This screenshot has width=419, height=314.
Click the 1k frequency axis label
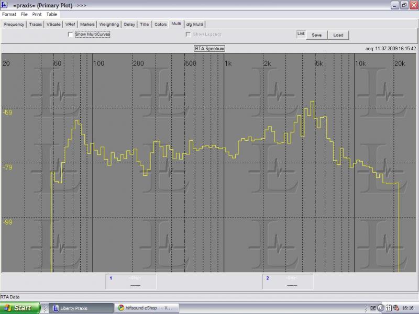tap(228, 63)
